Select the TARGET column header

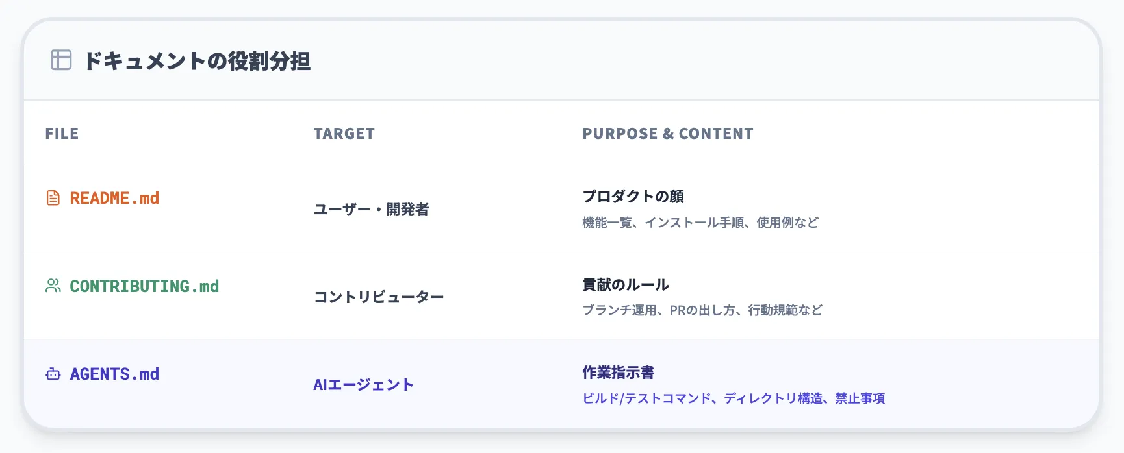click(344, 134)
